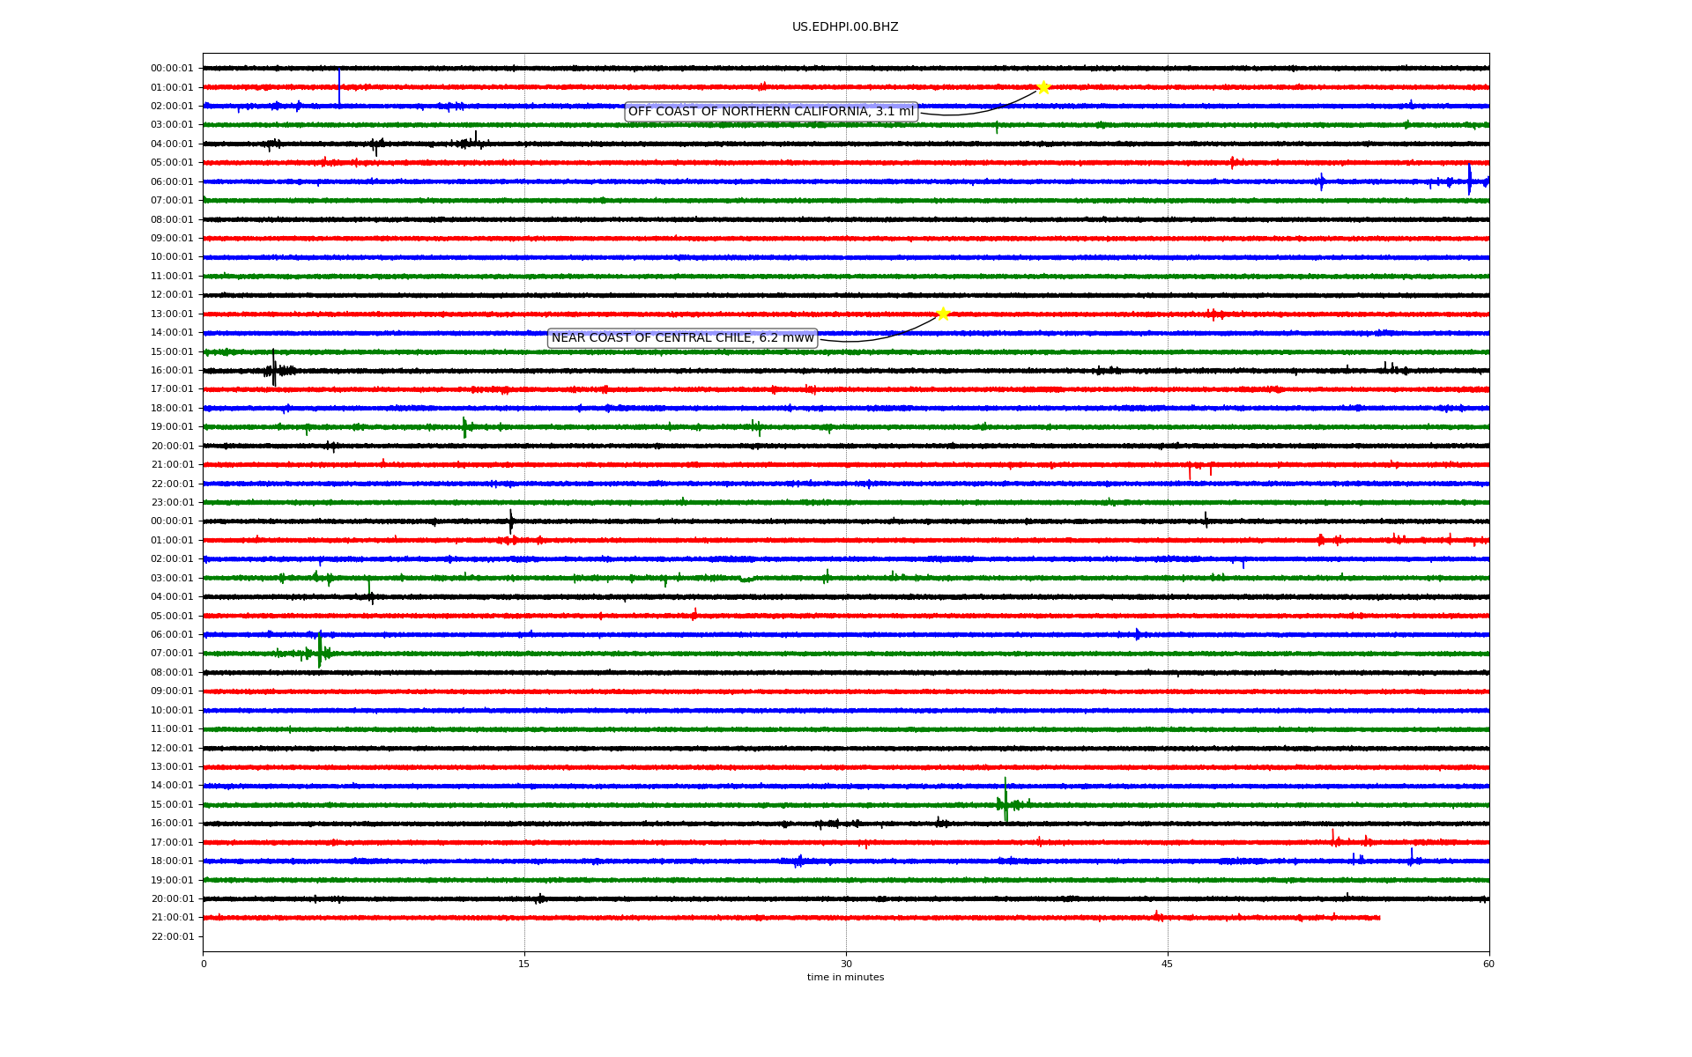The height and width of the screenshot is (1057, 1692).
Task: Click the 30 minute x-axis tick label
Action: pos(846,964)
